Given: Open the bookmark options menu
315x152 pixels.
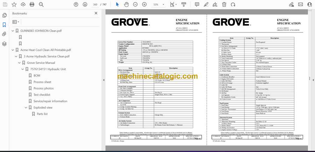Looking at the screenshot, I should (x=16, y=22).
